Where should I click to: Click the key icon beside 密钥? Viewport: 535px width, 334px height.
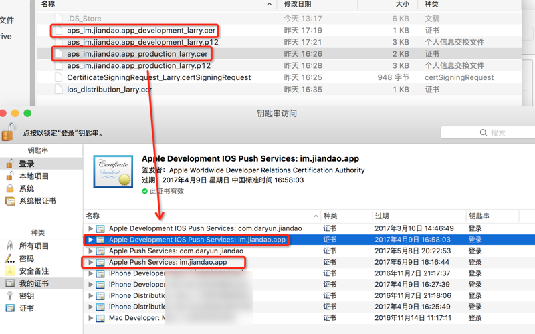tap(10, 296)
